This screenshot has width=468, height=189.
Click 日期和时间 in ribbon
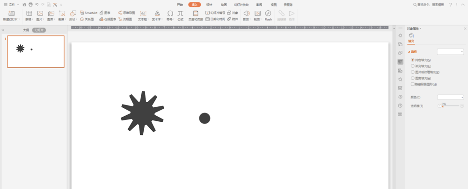point(215,19)
